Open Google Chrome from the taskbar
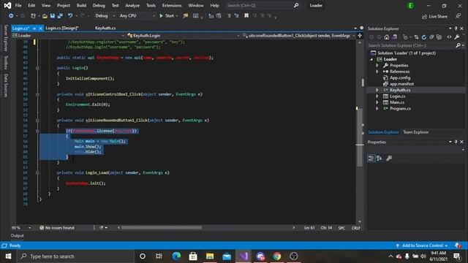Image resolution: width=468 pixels, height=263 pixels. coord(277,256)
